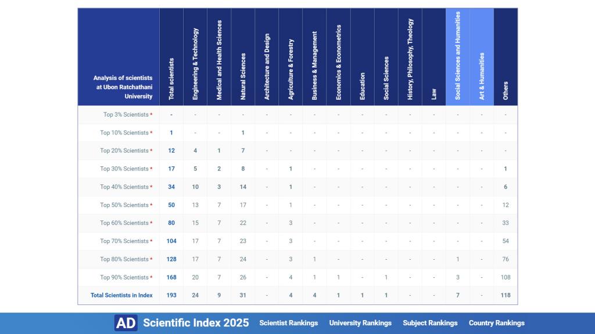Click Scientific Index 2025 title

pos(196,323)
